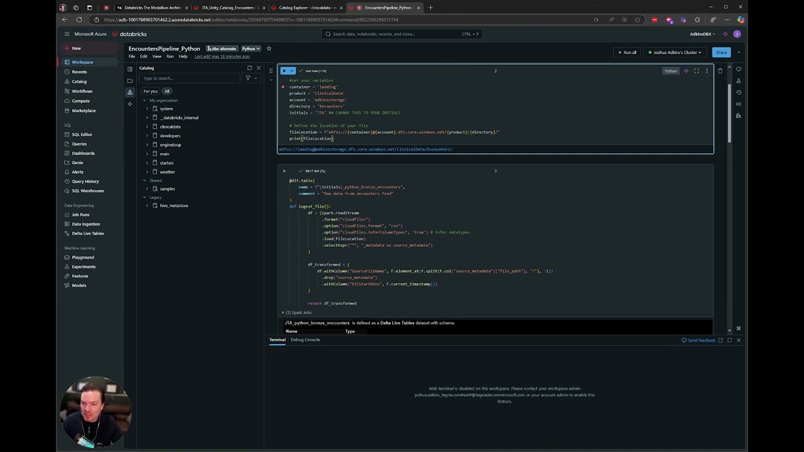Expand the clinicaldata catalog
Screen dimensions: 804x452
pyautogui.click(x=148, y=127)
